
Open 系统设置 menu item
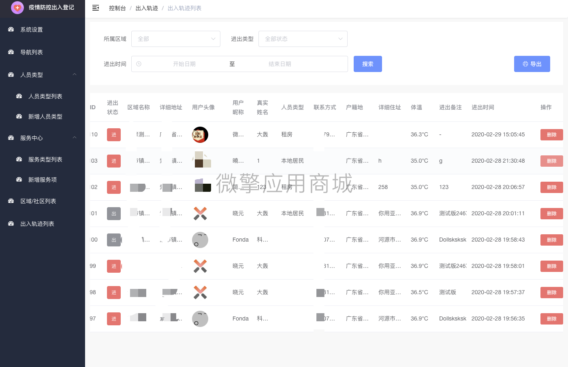[43, 30]
